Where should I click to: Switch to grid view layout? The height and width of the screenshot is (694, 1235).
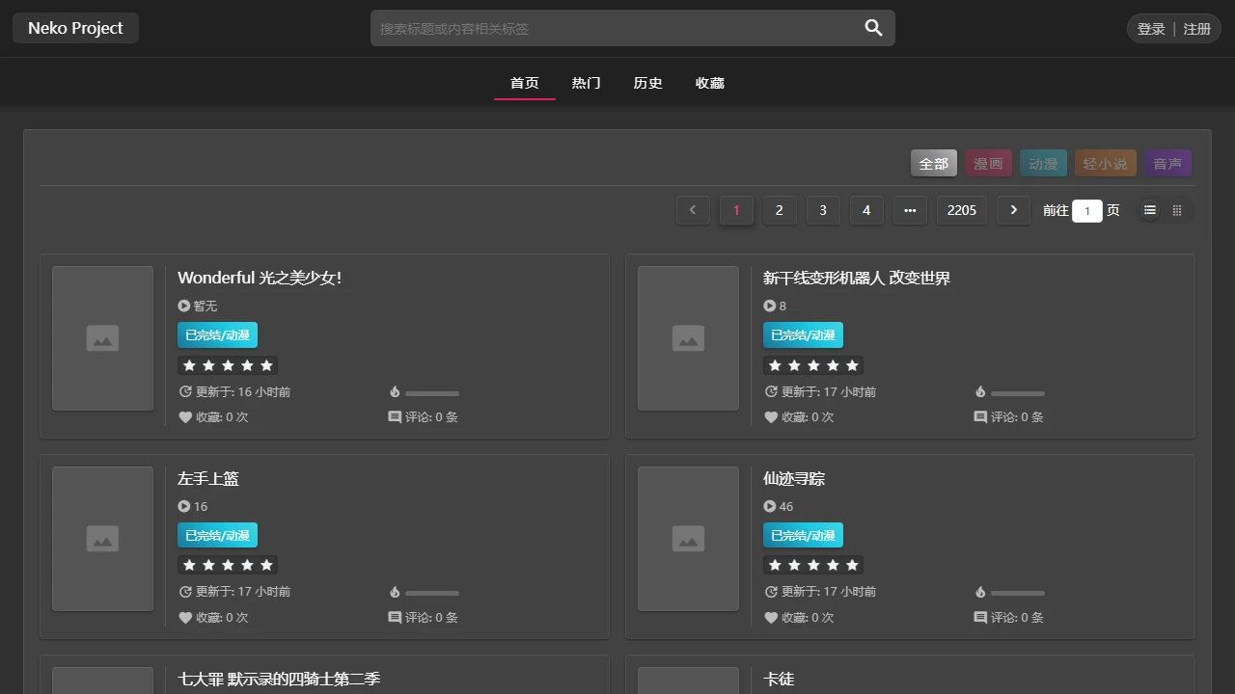(x=1177, y=210)
